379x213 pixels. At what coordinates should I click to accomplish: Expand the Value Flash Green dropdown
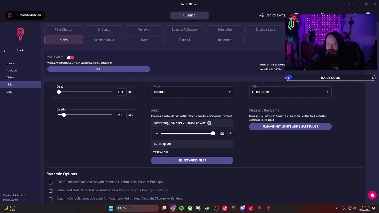290,92
